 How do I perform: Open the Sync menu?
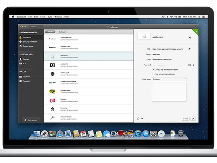point(50,17)
